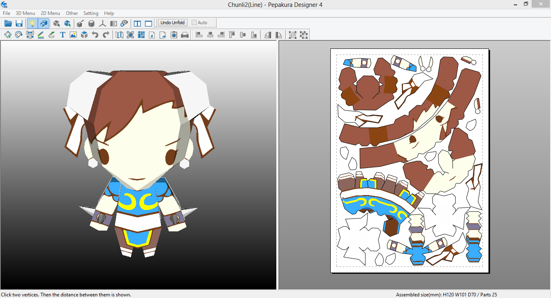Open the Other menu
This screenshot has height=298, width=551.
pos(72,13)
